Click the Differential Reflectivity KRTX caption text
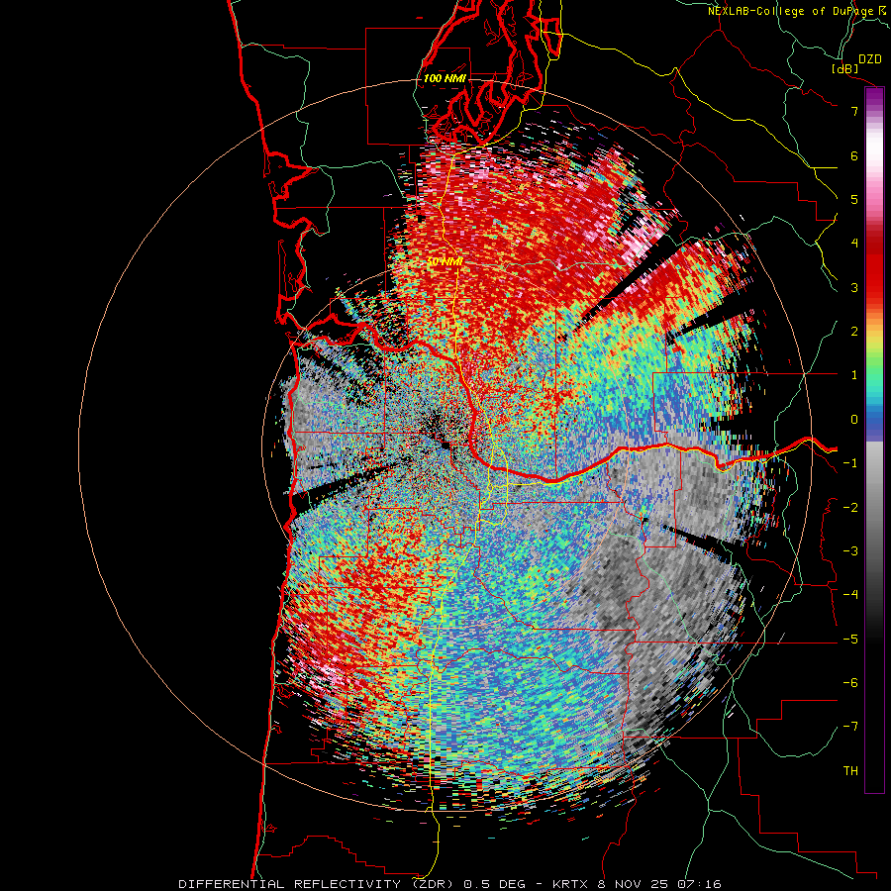 tap(450, 884)
